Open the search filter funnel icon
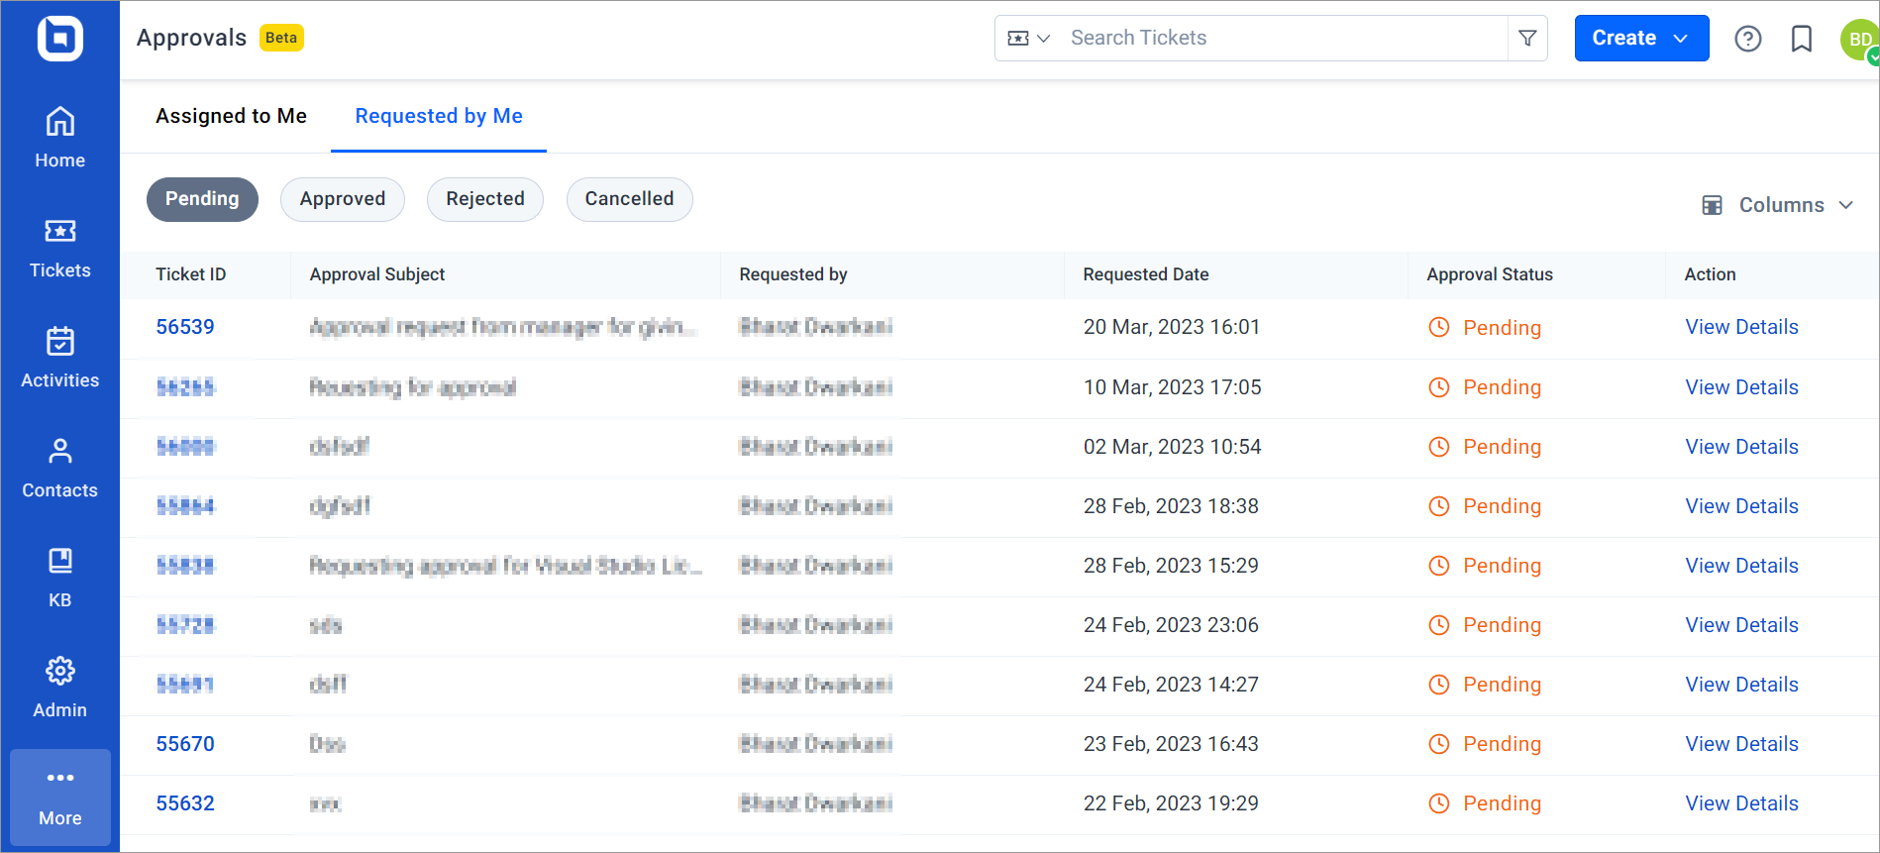 [1527, 38]
